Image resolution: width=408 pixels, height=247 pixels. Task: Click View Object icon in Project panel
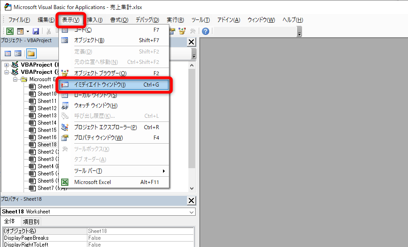pos(18,53)
